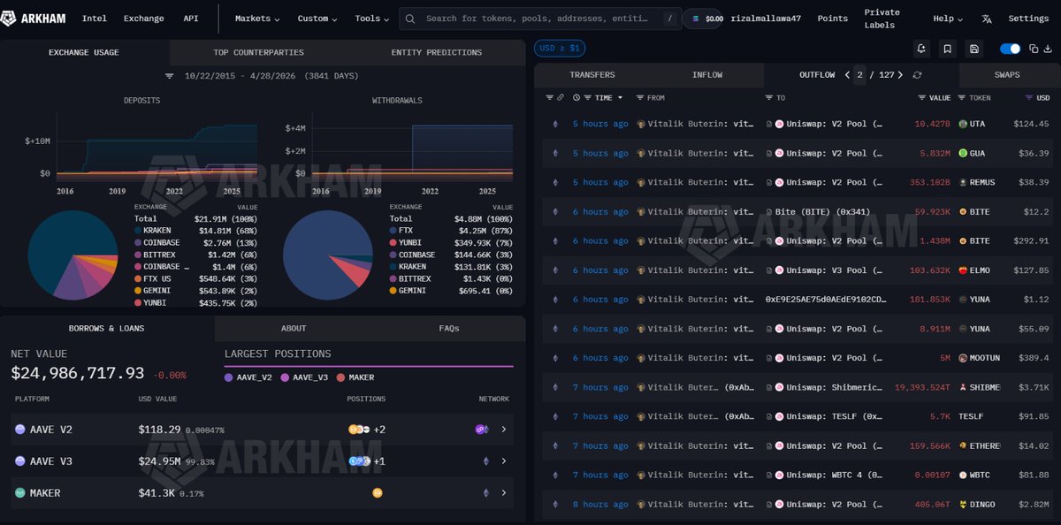Click the deposits pie chart

[x=73, y=256]
